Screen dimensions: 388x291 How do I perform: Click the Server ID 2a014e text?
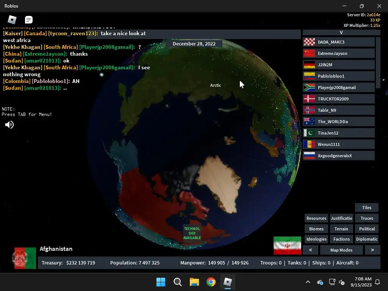(363, 15)
